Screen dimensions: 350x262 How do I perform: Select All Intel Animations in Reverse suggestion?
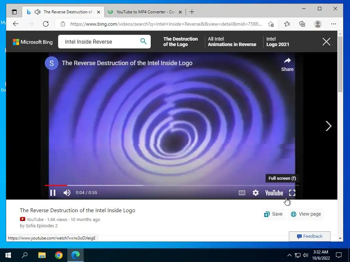(232, 42)
